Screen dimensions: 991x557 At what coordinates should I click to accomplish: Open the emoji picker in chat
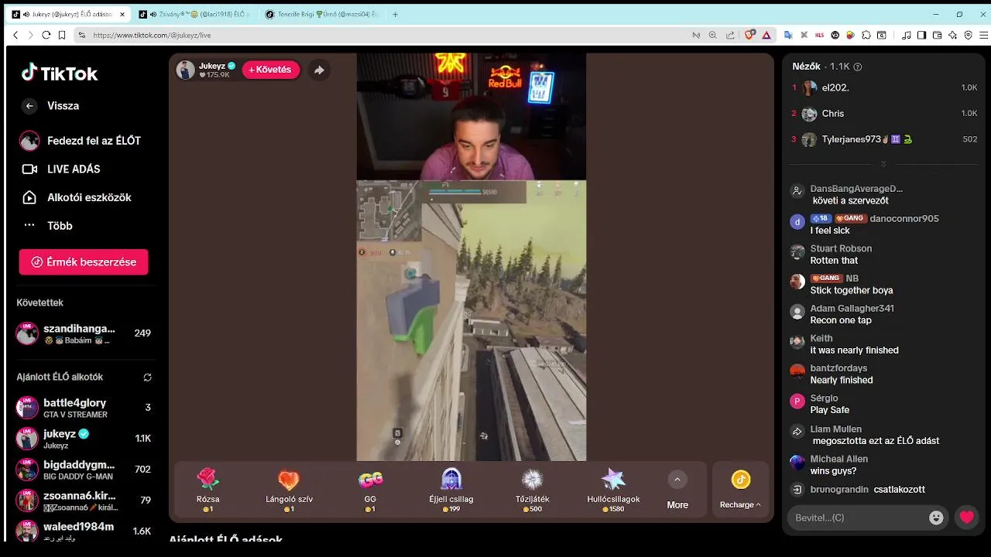[936, 518]
